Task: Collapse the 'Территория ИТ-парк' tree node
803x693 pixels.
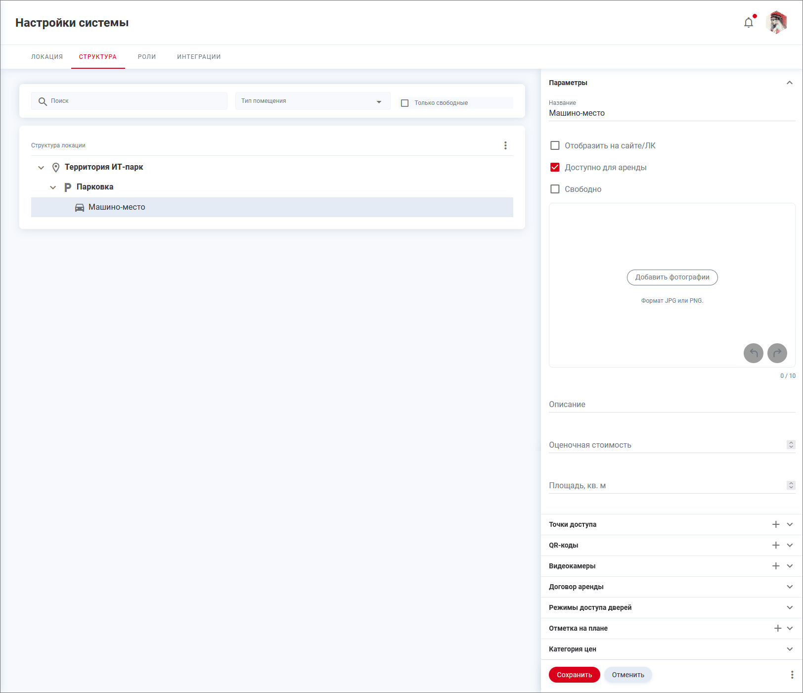Action: [x=41, y=168]
